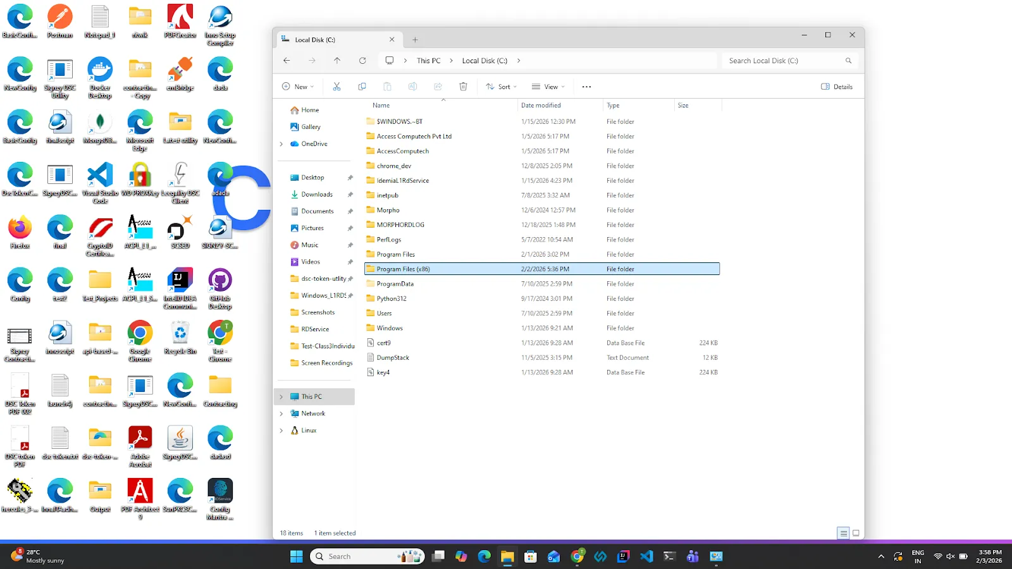Select IntelliJ IDEA Community desktop icon
Image resolution: width=1012 pixels, height=569 pixels.
[180, 289]
